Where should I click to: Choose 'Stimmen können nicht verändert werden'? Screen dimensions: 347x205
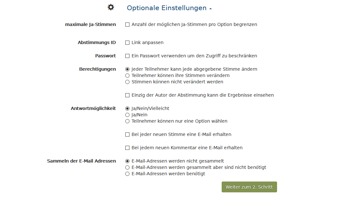(x=128, y=82)
